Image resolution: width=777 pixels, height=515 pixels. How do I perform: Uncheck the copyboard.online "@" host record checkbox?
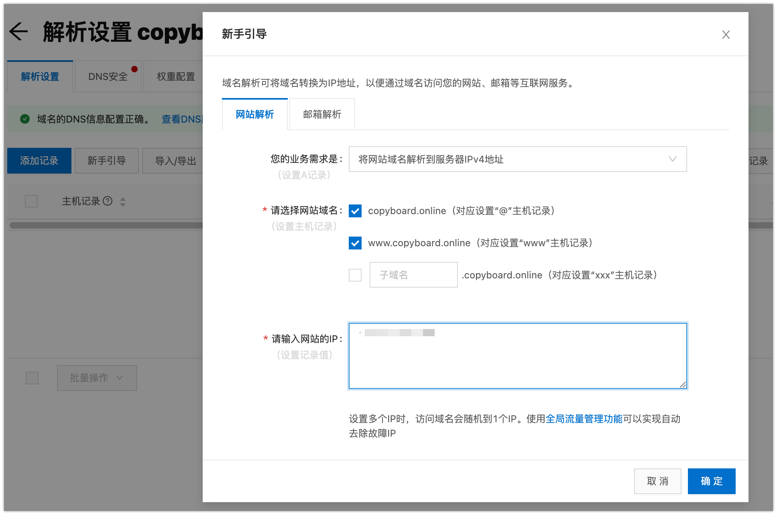pyautogui.click(x=355, y=211)
